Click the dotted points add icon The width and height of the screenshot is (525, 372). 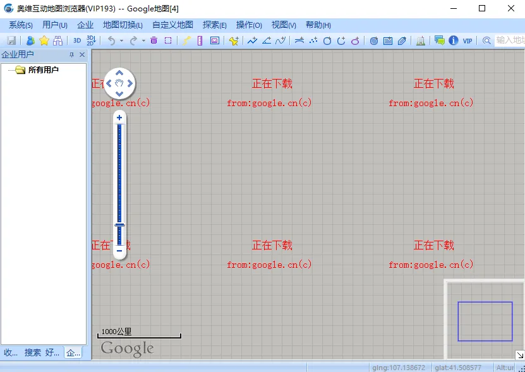pos(313,40)
